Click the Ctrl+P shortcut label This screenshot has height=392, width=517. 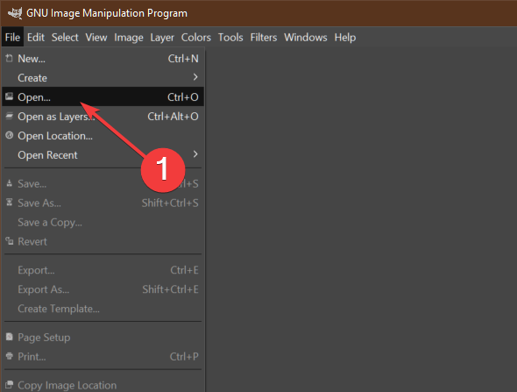184,356
